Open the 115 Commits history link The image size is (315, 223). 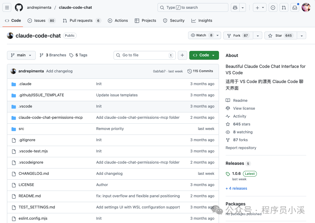pos(200,71)
